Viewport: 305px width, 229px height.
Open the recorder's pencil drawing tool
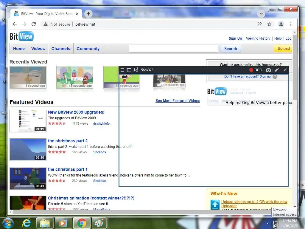[277, 70]
